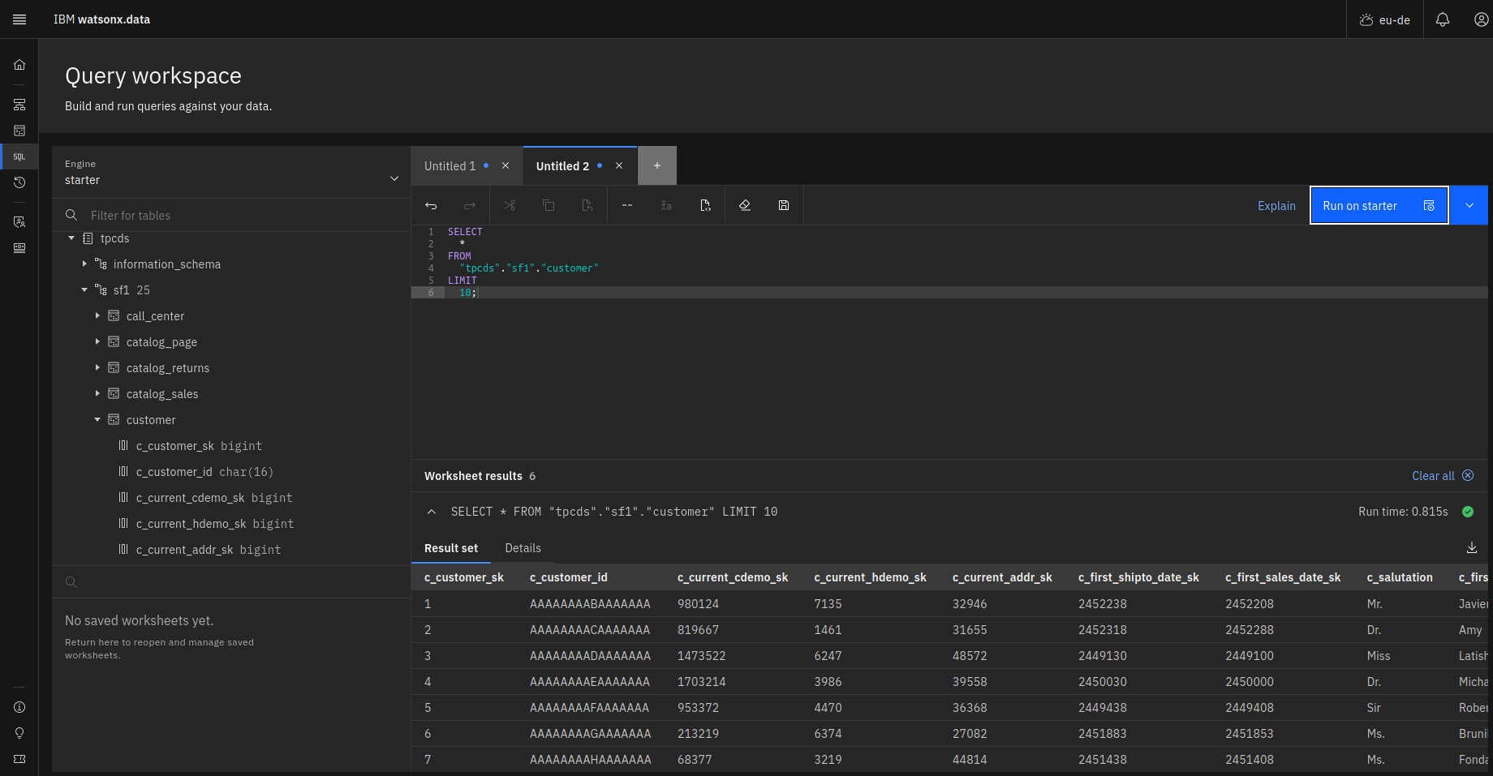Focus the Filter for tables search field

pyautogui.click(x=231, y=215)
